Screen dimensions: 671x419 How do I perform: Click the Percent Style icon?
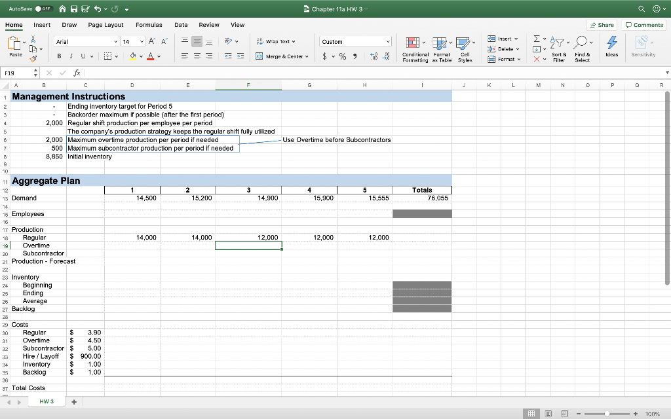click(x=341, y=56)
